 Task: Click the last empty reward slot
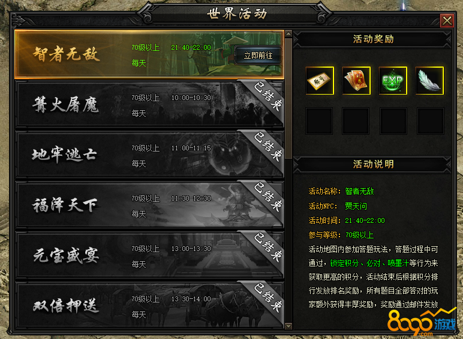pos(431,121)
